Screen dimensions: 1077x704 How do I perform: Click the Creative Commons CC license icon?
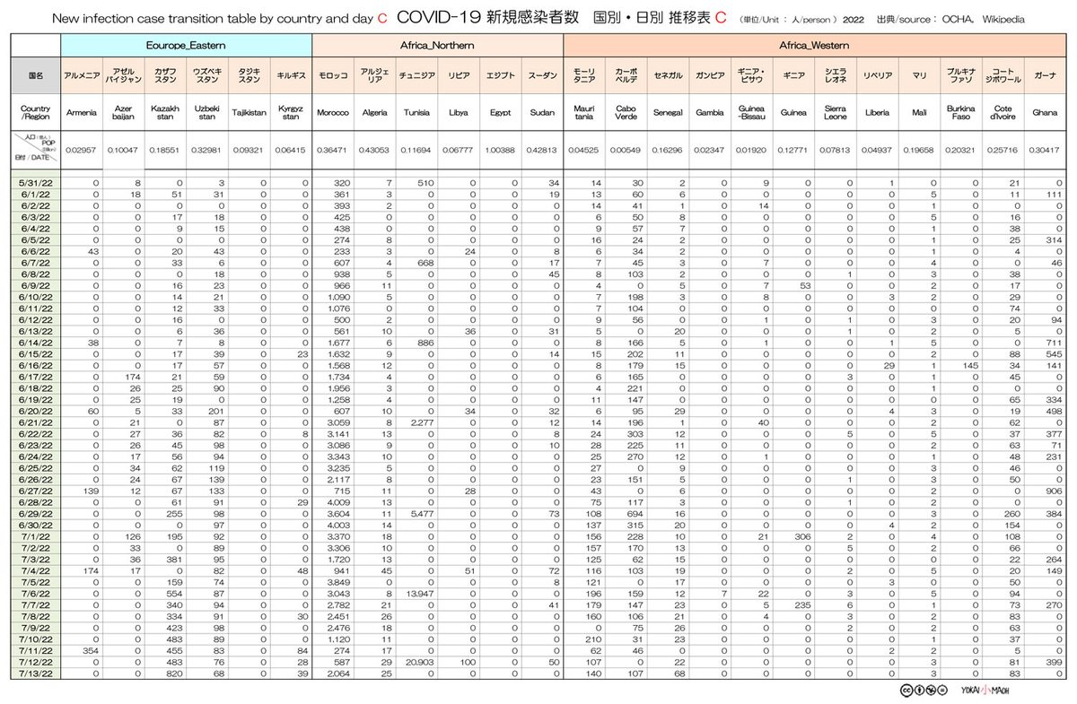(906, 690)
